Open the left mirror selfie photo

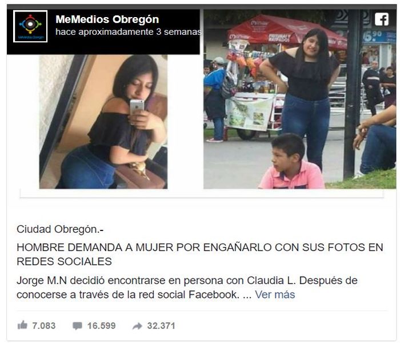tap(103, 122)
